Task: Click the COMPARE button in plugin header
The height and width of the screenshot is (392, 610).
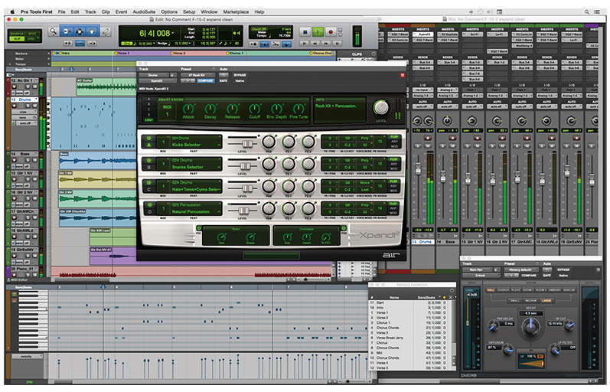Action: 207,80
